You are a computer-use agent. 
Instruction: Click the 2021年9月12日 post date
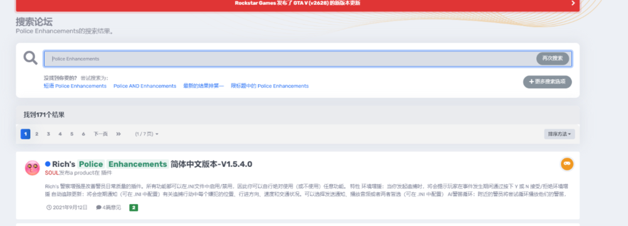click(x=67, y=208)
